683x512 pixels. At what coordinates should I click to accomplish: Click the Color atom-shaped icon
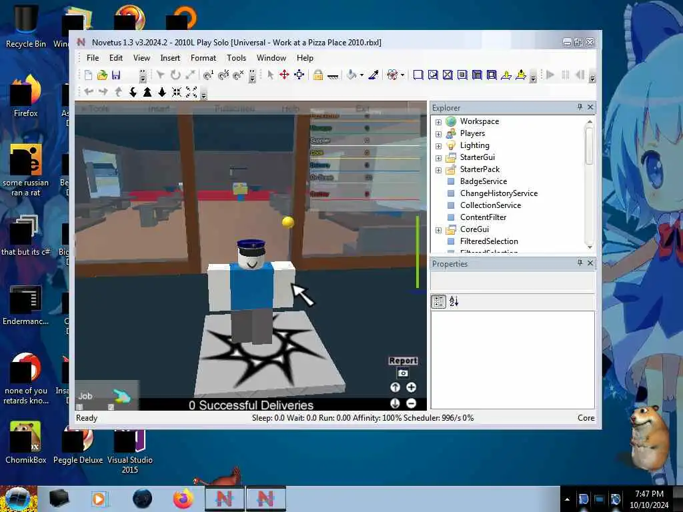pyautogui.click(x=392, y=75)
